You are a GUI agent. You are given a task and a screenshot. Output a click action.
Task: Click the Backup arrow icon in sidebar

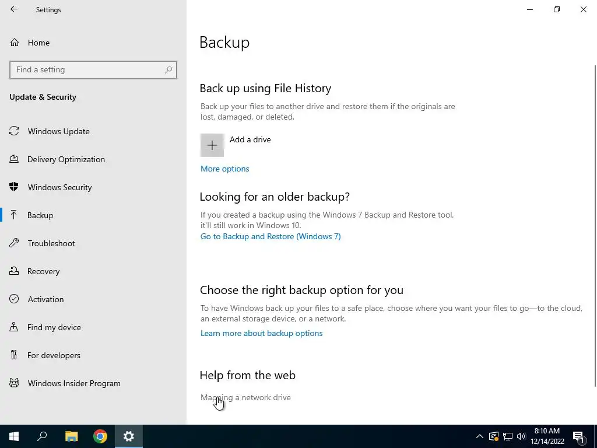[14, 215]
